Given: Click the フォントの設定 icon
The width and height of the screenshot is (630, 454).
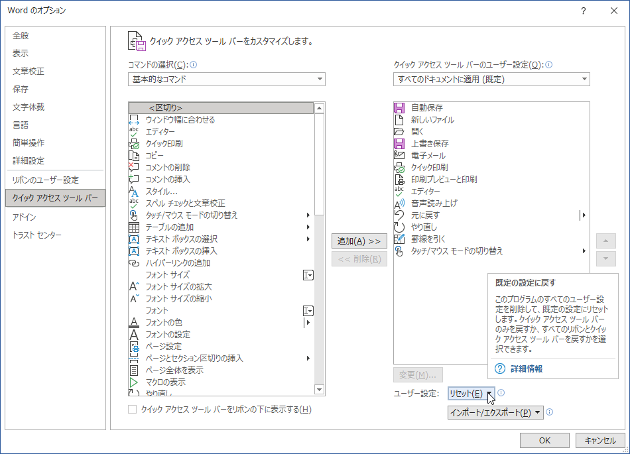Looking at the screenshot, I should tap(134, 335).
